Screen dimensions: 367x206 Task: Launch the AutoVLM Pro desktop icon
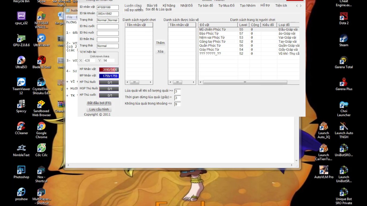tap(324, 172)
